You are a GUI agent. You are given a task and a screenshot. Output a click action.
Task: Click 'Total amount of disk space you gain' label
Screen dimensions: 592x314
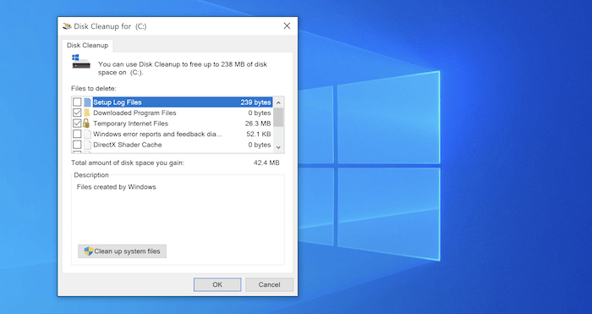pos(128,163)
